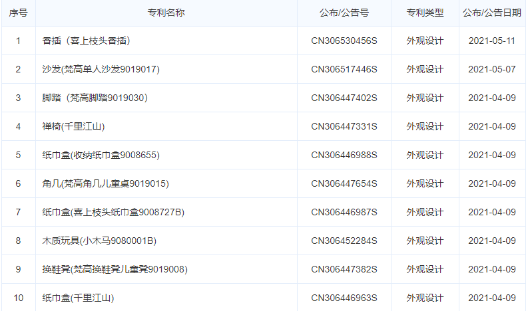Open patent 纸巾盒(收纳纸巾盒9008655)
Screen dimensions: 526x311
101,155
